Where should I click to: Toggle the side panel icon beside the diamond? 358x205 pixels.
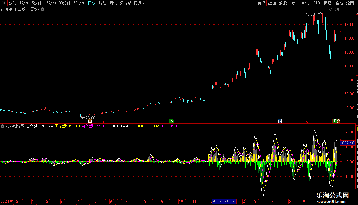point(337,9)
